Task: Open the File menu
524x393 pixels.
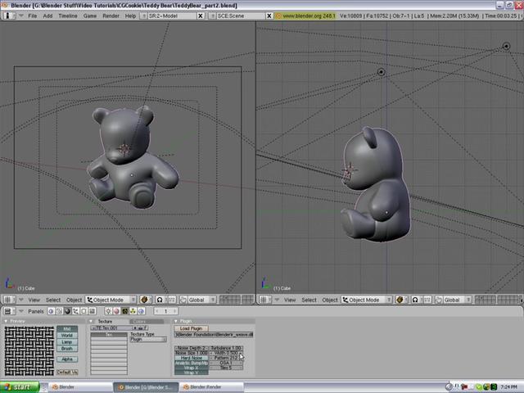Action: [33, 16]
